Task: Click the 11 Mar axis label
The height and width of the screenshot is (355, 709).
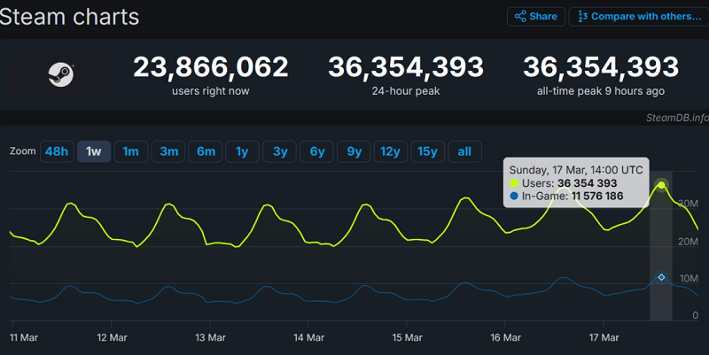Action: click(x=24, y=338)
